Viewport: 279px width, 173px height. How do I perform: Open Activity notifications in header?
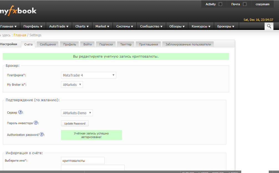(214, 4)
